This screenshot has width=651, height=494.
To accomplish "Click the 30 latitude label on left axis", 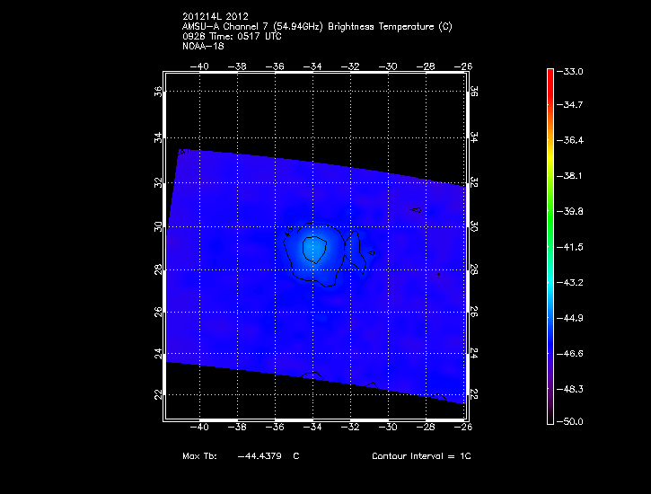I will click(158, 226).
